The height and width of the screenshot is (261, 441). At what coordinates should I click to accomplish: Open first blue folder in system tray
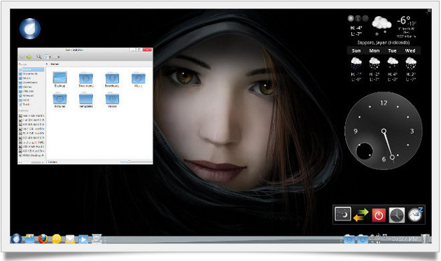click(x=349, y=239)
